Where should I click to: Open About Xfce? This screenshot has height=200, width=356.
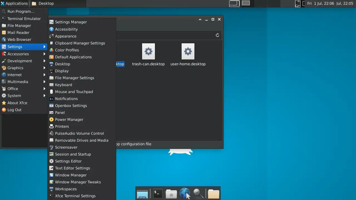24,103
